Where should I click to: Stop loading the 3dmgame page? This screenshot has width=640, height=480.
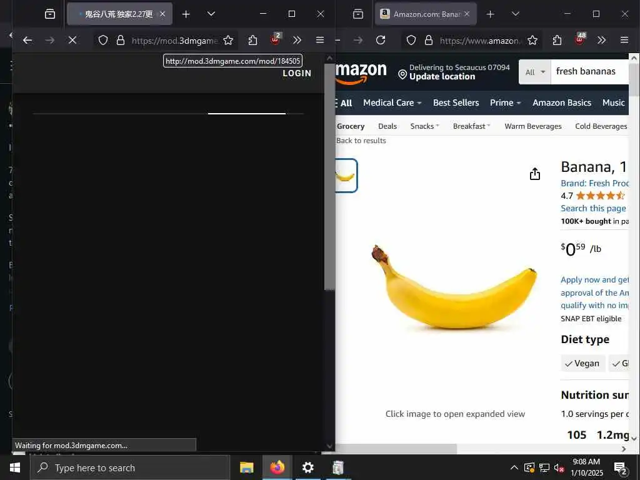72,40
